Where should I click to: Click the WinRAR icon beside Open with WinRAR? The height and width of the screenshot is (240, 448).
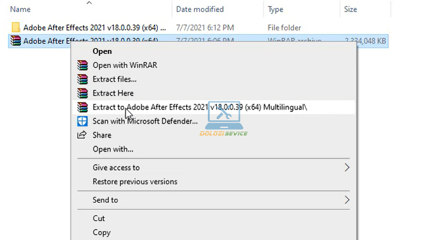click(82, 65)
